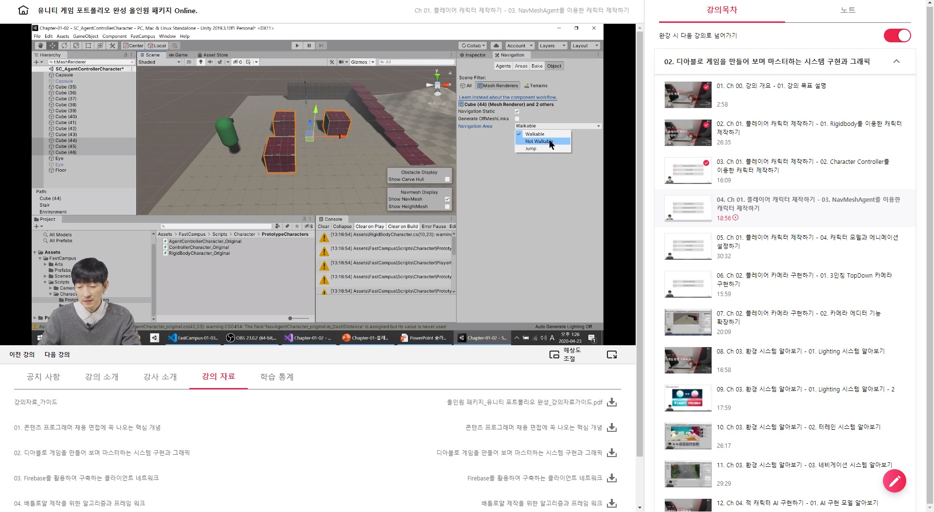The image size is (934, 512).
Task: Go to 이전 강의 previous lecture
Action: [x=22, y=354]
